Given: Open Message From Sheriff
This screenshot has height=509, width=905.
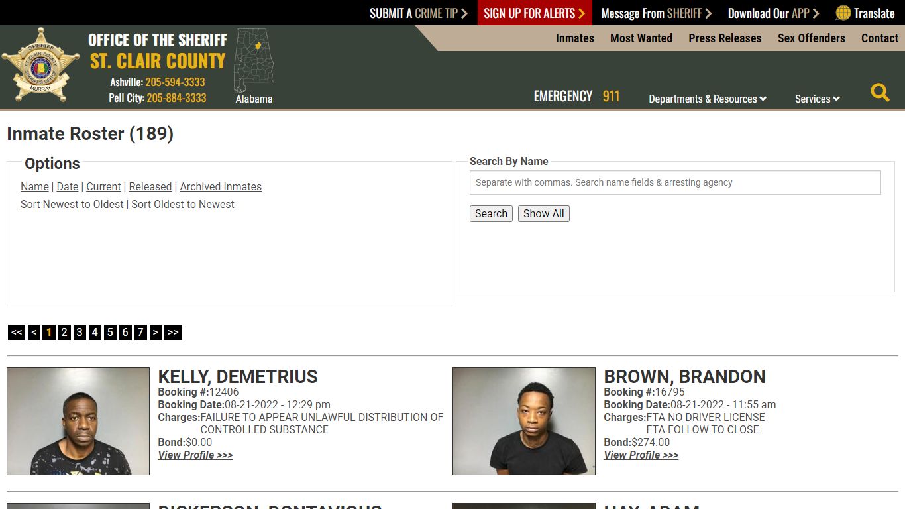Looking at the screenshot, I should (656, 13).
